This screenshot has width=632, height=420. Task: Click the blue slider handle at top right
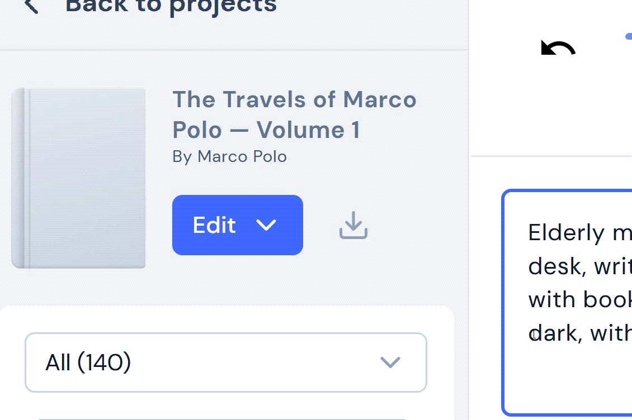coord(629,36)
